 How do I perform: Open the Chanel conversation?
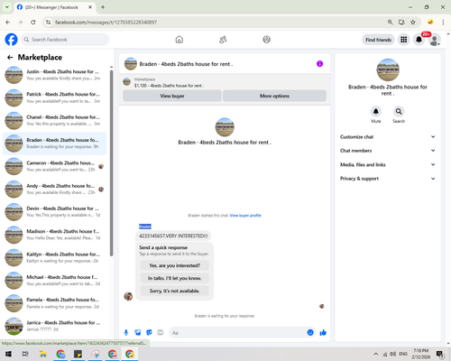click(54, 120)
